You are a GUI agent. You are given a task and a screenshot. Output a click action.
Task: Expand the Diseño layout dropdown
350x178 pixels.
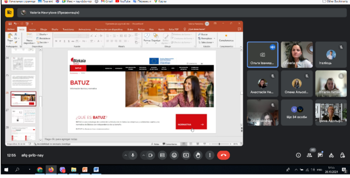pos(42,35)
